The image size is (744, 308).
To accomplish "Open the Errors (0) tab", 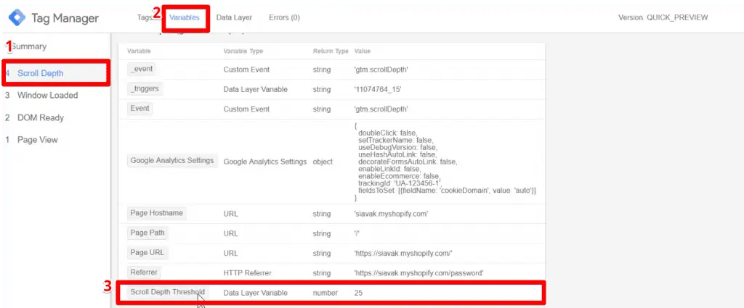I will click(x=284, y=17).
